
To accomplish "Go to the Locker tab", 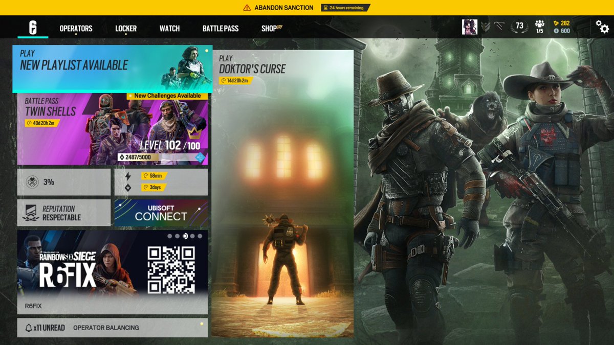I will coord(126,29).
